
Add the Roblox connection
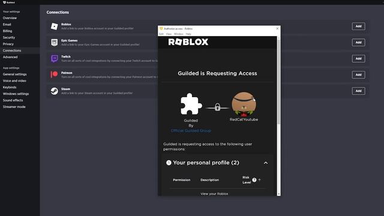click(359, 26)
